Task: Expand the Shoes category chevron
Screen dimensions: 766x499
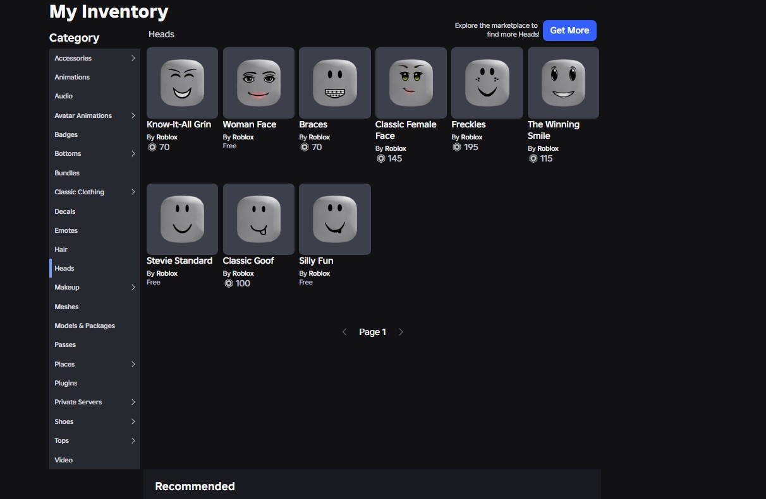Action: pyautogui.click(x=133, y=421)
